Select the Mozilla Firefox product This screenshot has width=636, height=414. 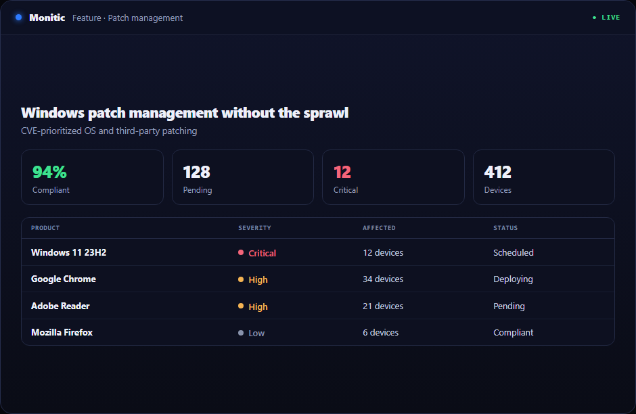pyautogui.click(x=62, y=333)
